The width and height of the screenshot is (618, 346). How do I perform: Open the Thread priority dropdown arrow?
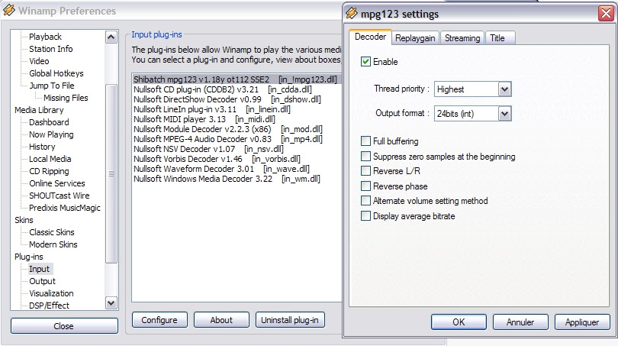[504, 89]
